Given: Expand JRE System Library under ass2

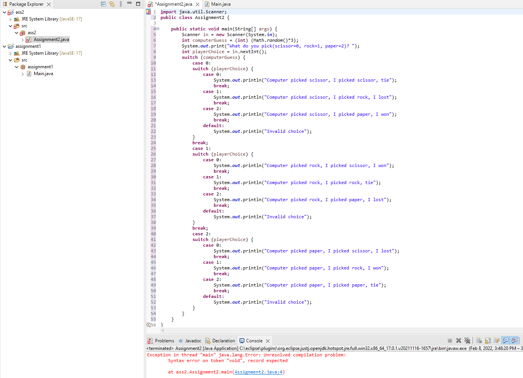Looking at the screenshot, I should point(10,19).
